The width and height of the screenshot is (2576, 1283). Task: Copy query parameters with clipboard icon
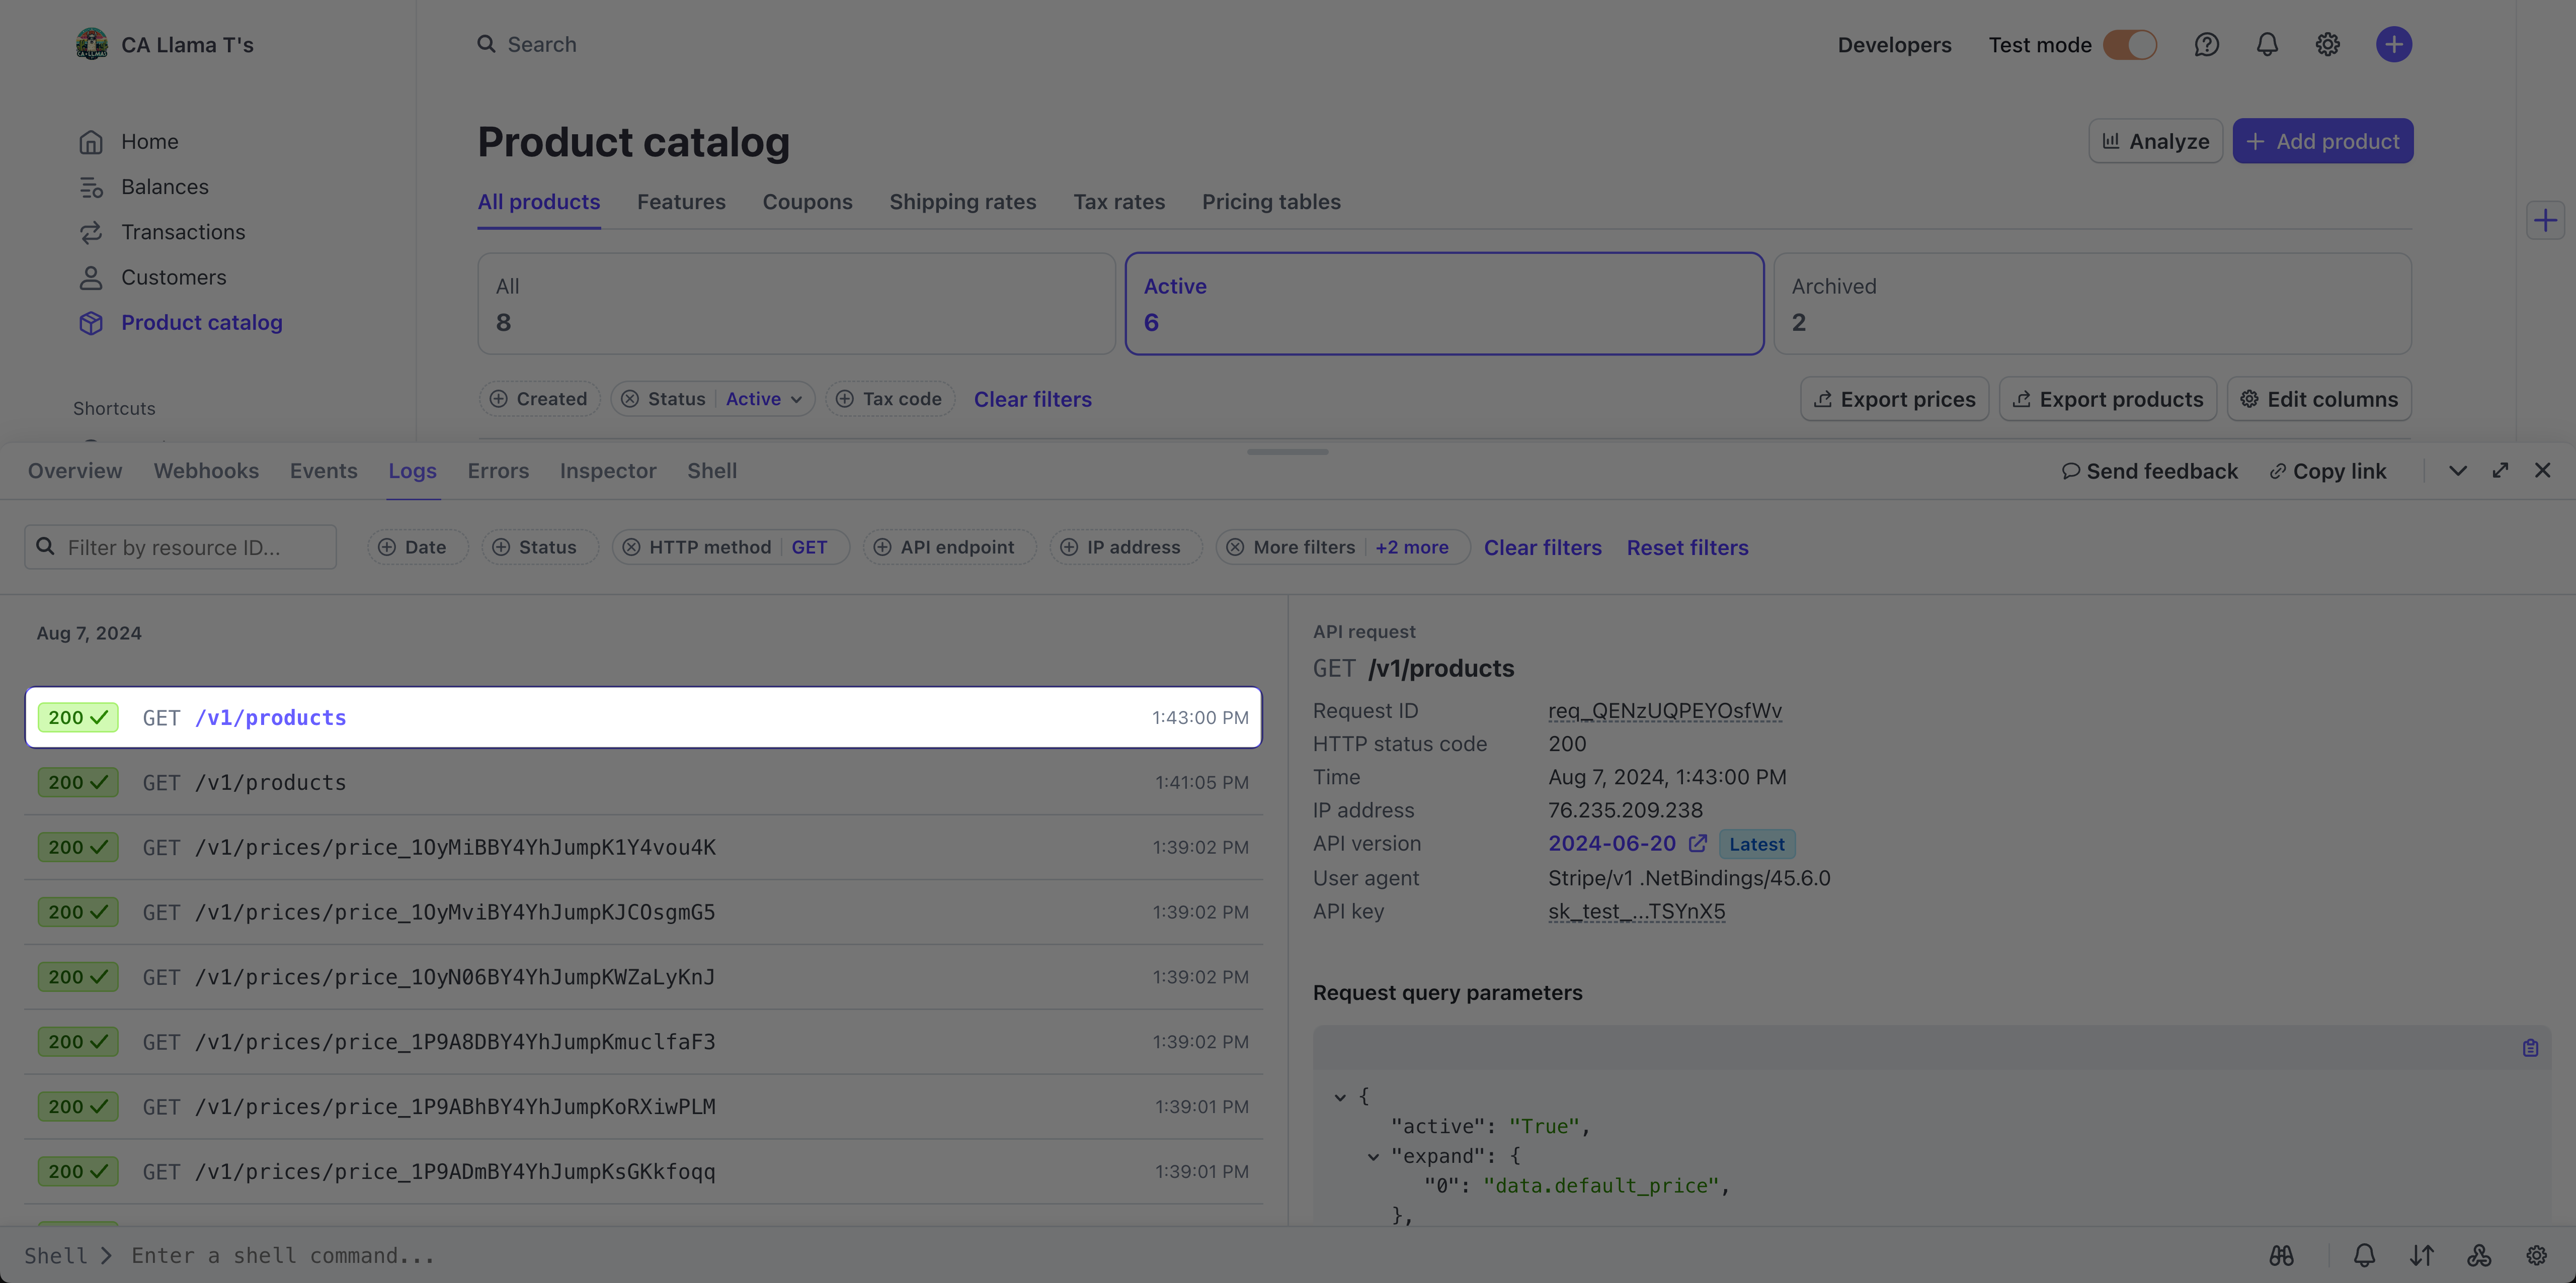click(2530, 1048)
